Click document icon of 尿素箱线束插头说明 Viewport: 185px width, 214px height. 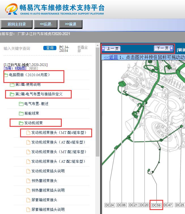coord(28,210)
